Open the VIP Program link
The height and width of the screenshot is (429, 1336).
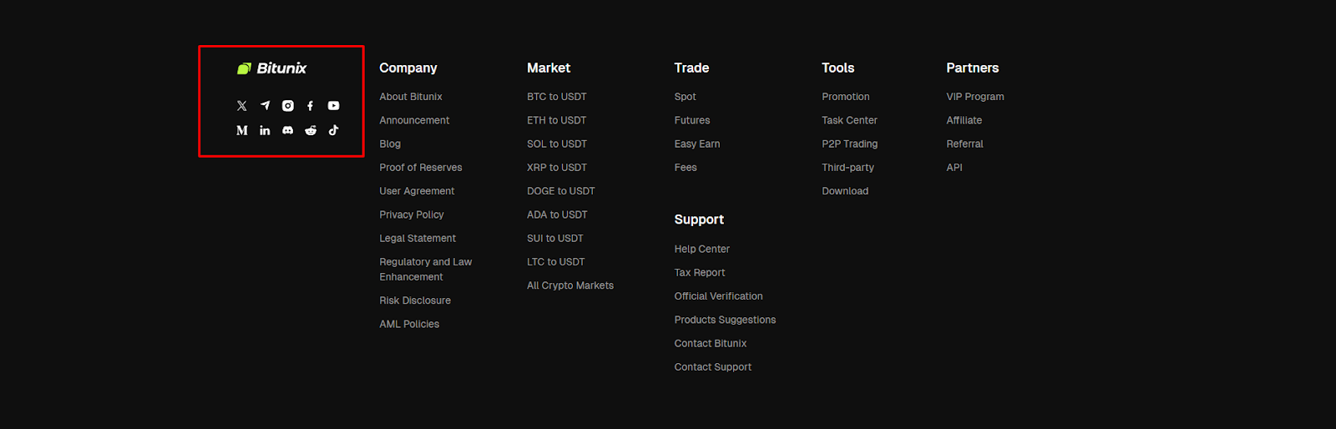974,97
